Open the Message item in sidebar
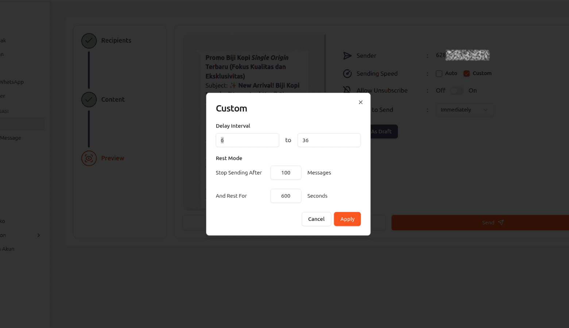The width and height of the screenshot is (569, 328). (11, 138)
